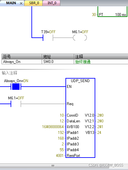Select the M6.1 output coil
Image resolution: width=128 pixels, height=170 pixels.
click(80, 38)
